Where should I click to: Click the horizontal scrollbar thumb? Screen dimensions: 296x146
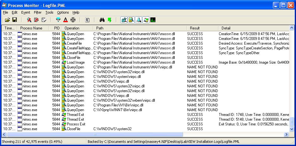click(x=95, y=135)
